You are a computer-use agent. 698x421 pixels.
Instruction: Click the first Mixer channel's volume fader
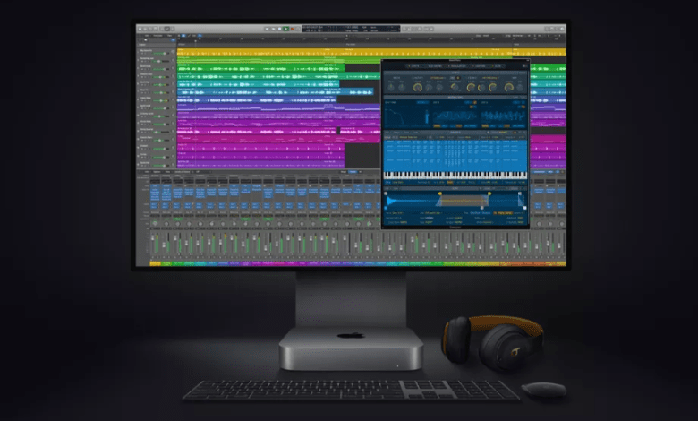(x=153, y=238)
